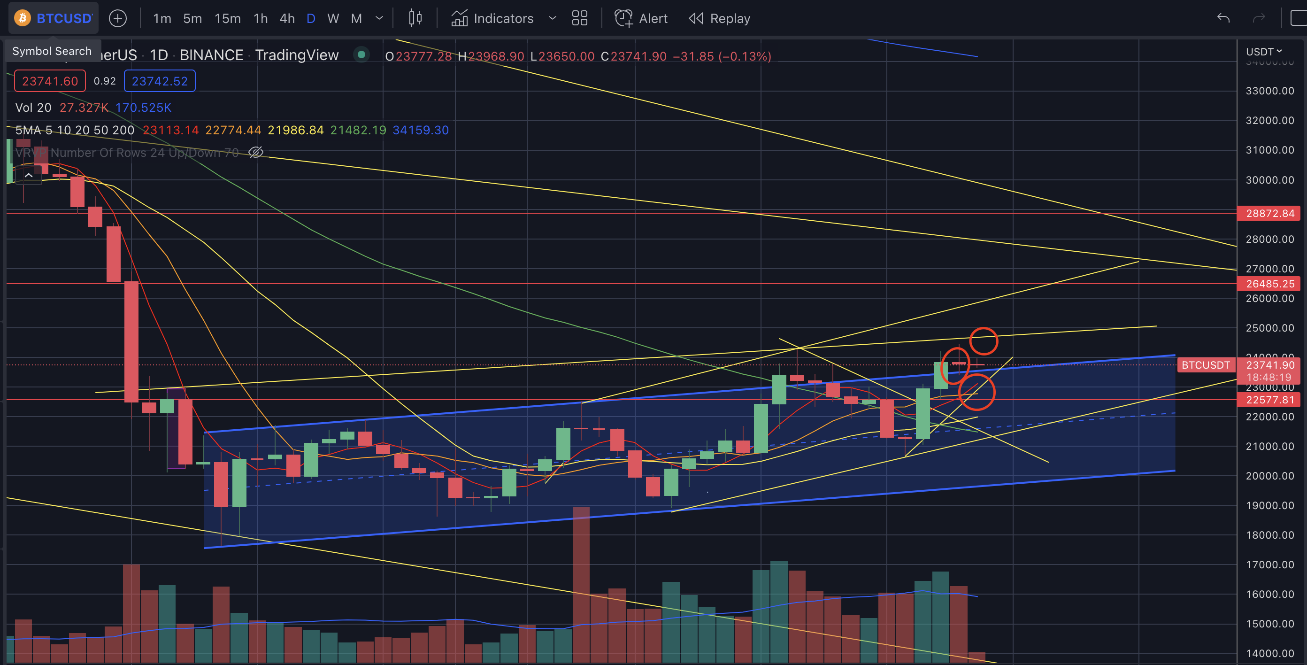This screenshot has height=665, width=1307.
Task: Open Indicators chart icon
Action: 459,18
